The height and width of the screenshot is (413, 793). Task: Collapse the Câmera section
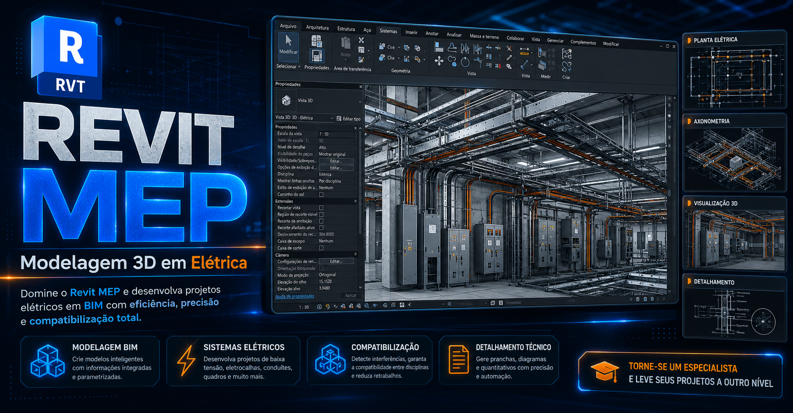355,255
